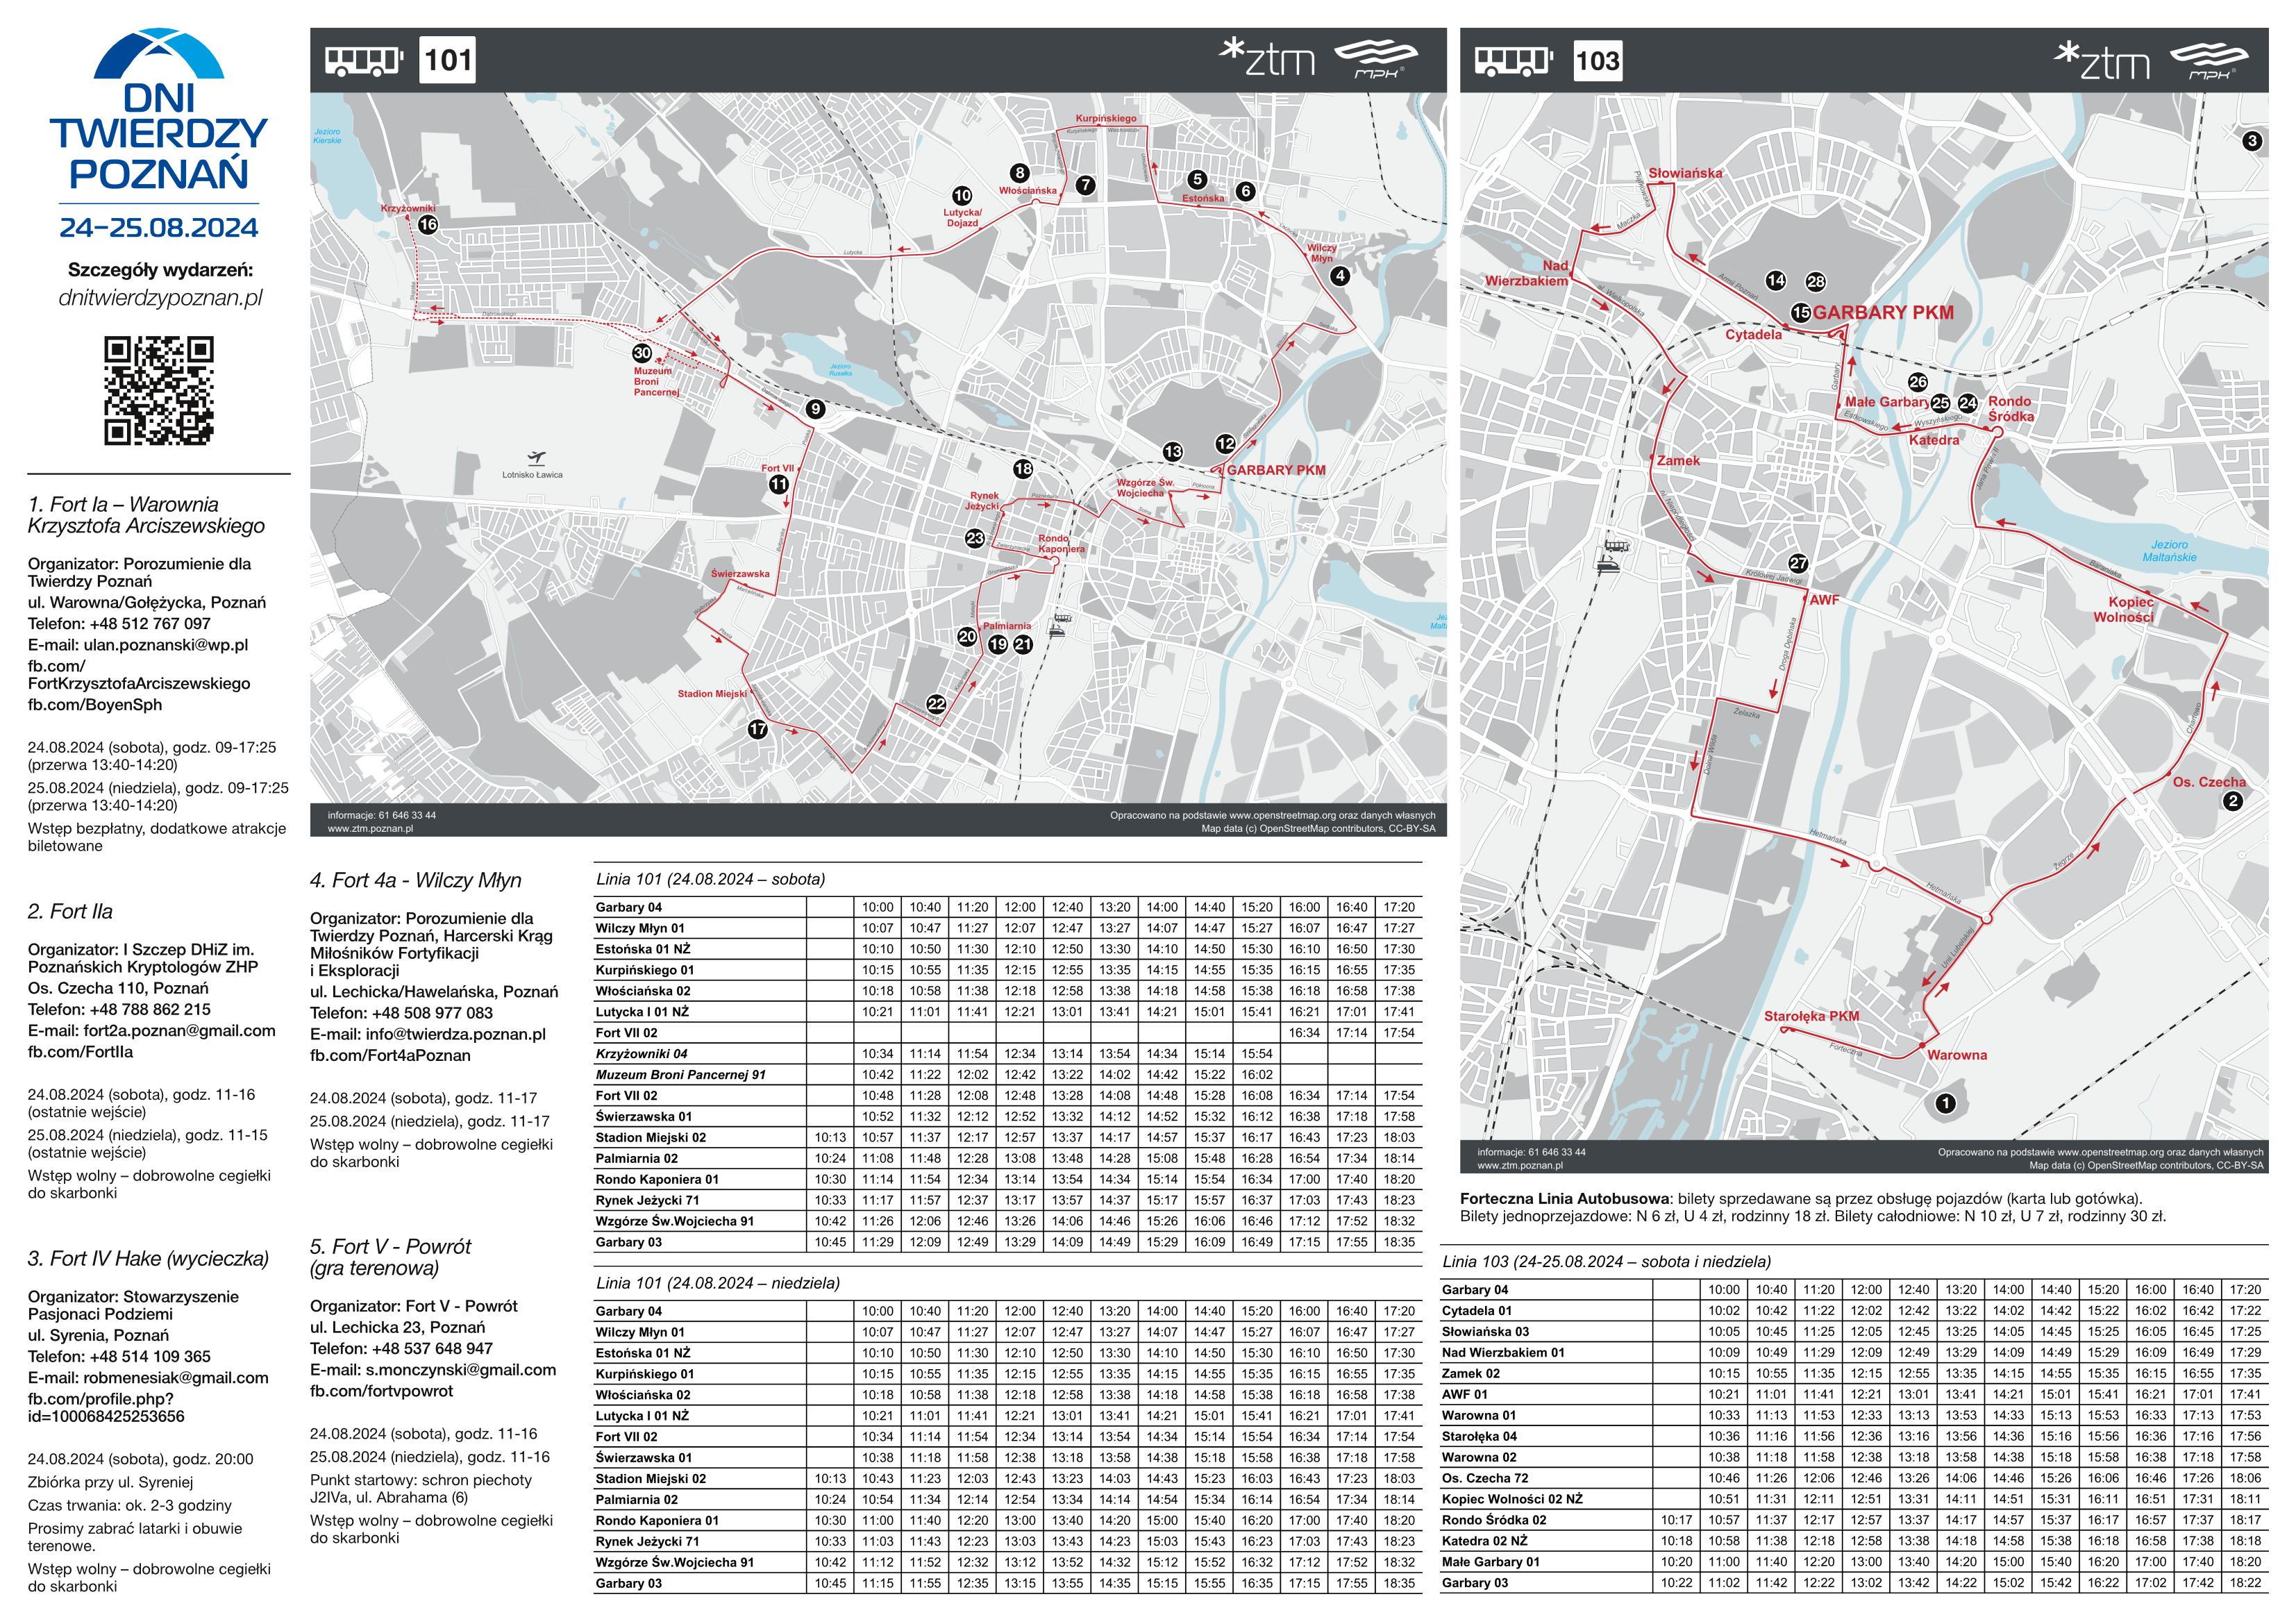The height and width of the screenshot is (1624, 2296).
Task: Click the 'Krzyżowniki 04' row in Saturday table
Action: point(1008,1054)
